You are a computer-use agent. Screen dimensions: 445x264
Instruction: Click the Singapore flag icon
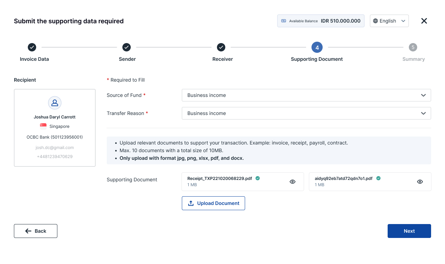click(x=43, y=126)
